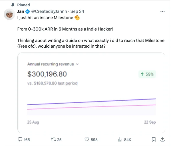Open the three-dot more options menu

162,11
